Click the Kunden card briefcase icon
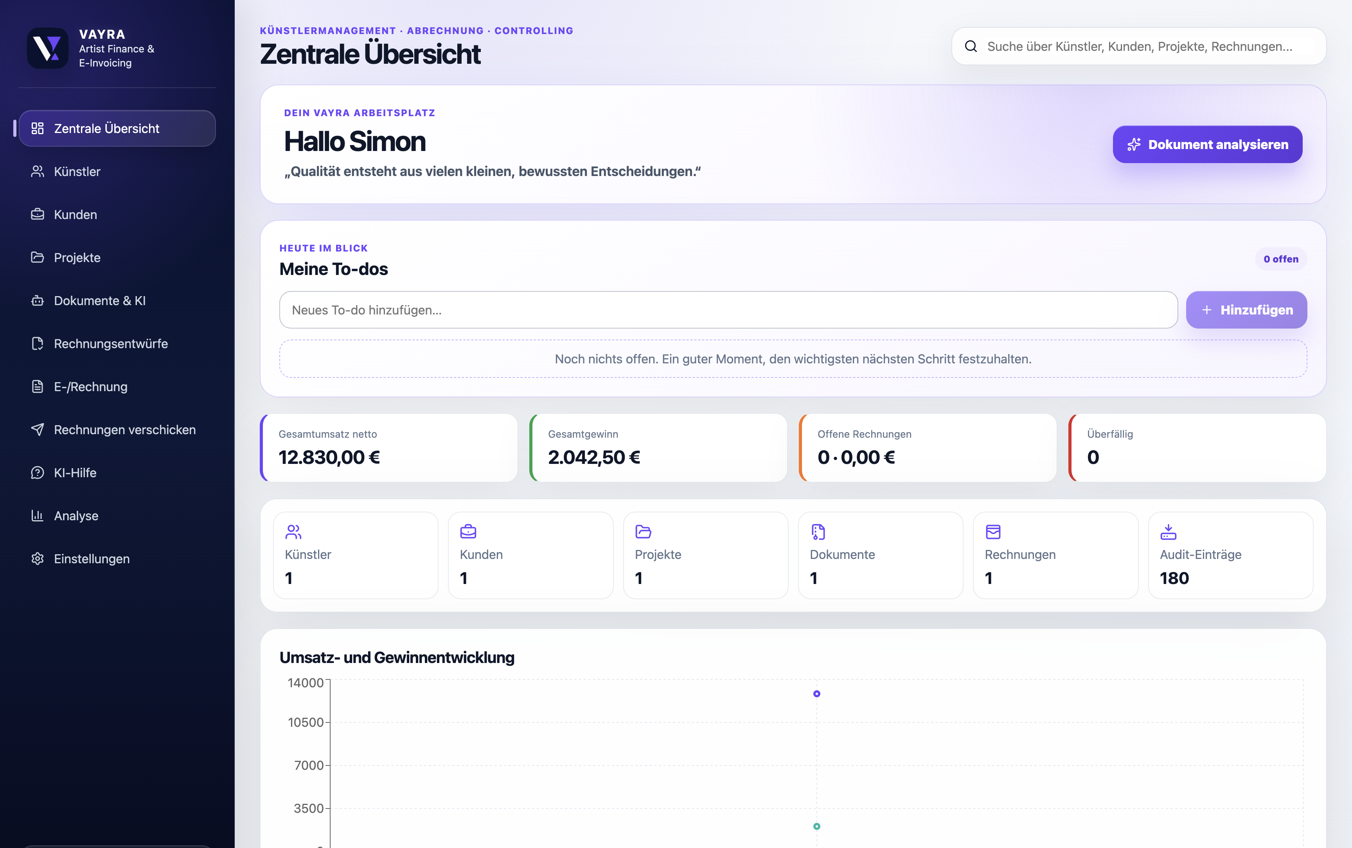 (x=468, y=531)
